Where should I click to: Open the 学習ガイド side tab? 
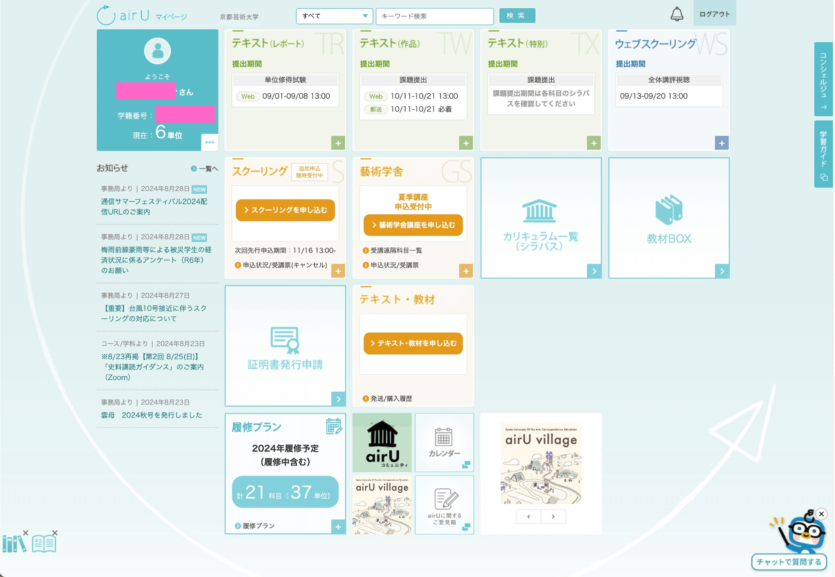[823, 154]
